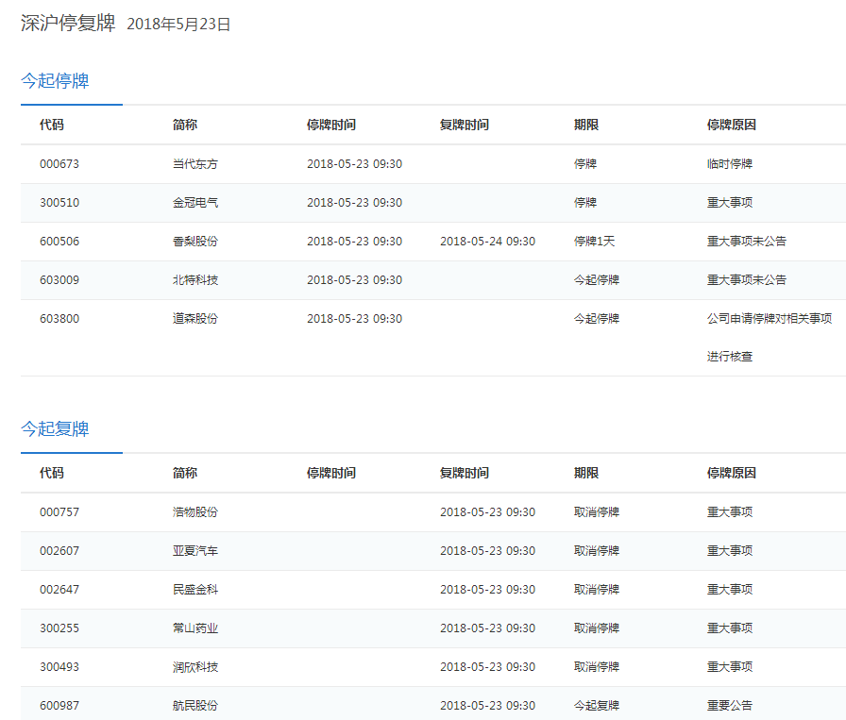Click stock code 603009

(x=59, y=280)
